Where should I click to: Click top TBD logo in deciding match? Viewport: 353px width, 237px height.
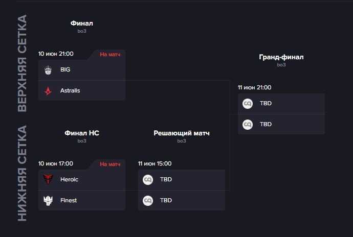(148, 180)
